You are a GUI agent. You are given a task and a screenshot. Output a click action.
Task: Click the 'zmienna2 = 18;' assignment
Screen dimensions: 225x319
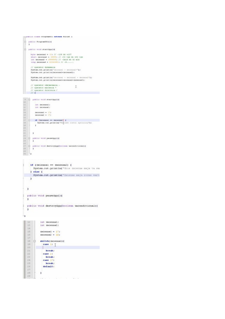[50, 235]
